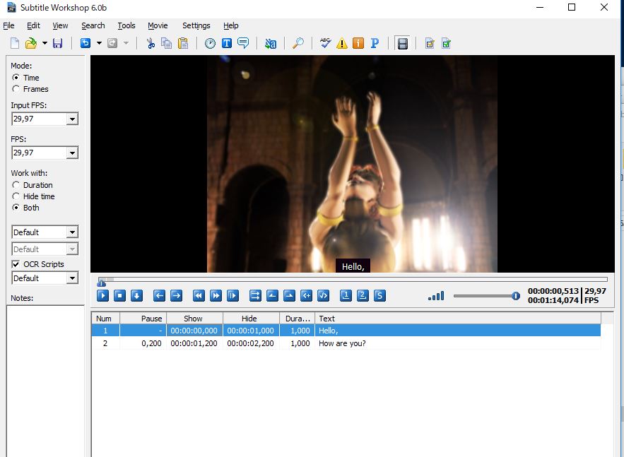The height and width of the screenshot is (457, 624).
Task: Click the translator mode icon
Action: tap(271, 43)
